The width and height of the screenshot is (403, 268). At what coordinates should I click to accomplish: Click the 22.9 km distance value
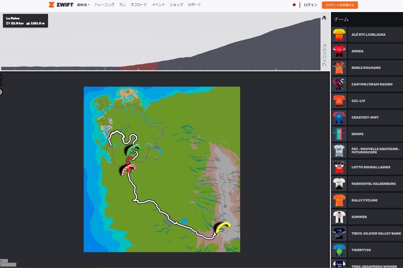16,23
